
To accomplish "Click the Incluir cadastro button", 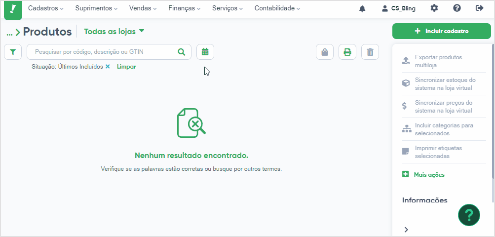I will coord(442,31).
